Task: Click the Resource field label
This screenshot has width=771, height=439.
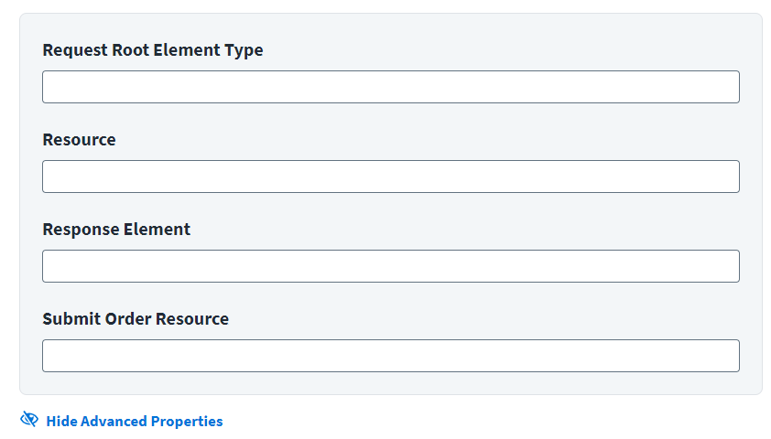Action: pos(79,139)
